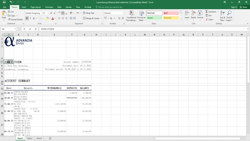Click the Merge & Center button
Screen dimensions: 250x141
click(92, 18)
